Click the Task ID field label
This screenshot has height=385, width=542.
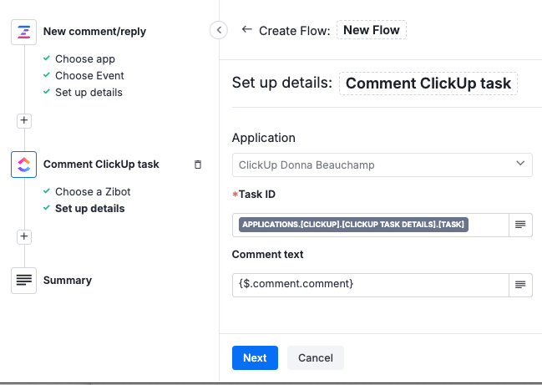coord(257,195)
